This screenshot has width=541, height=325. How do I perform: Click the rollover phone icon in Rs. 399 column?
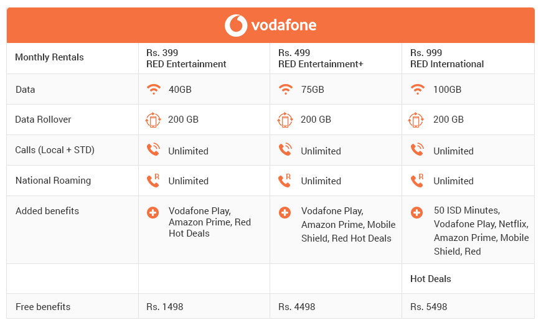153,120
